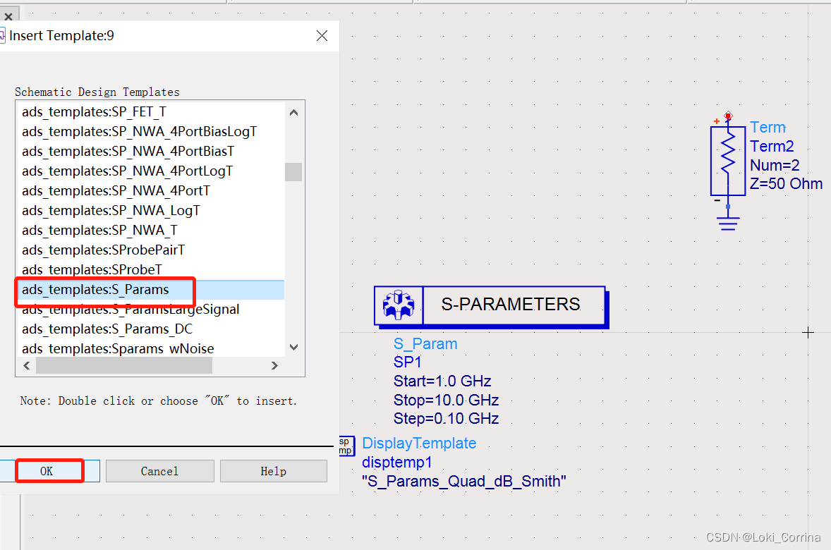Viewport: 831px width, 550px height.
Task: Click horizontal scroll right arrow
Action: pyautogui.click(x=274, y=365)
